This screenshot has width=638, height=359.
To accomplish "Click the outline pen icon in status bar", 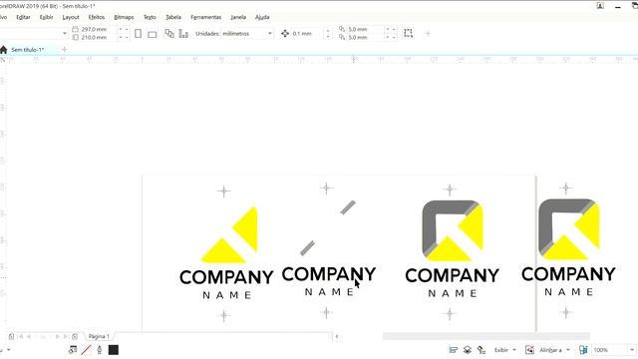I will pyautogui.click(x=100, y=350).
